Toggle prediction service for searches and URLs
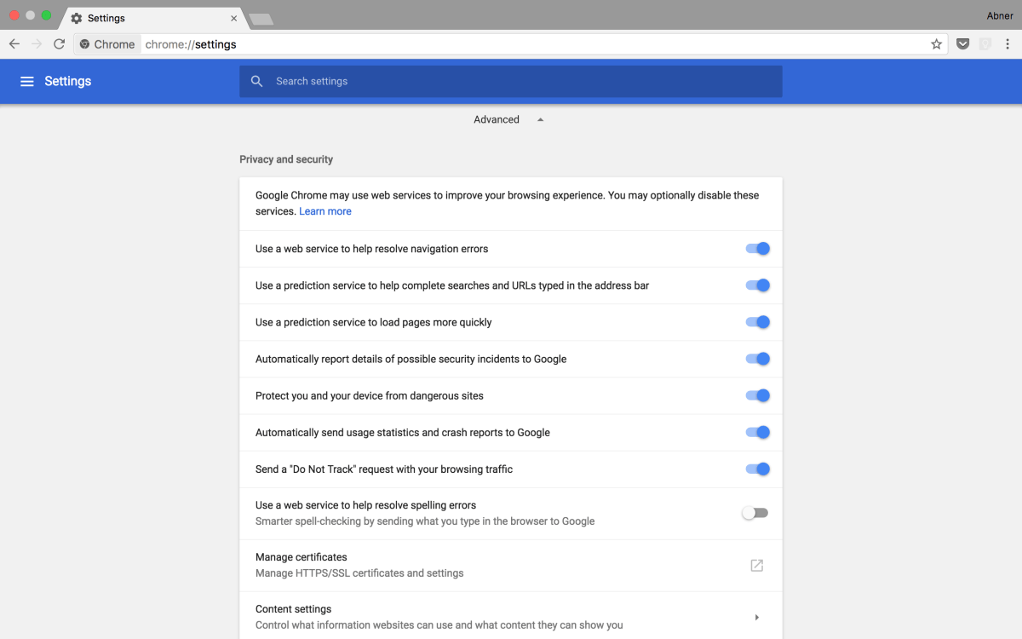Image resolution: width=1022 pixels, height=639 pixels. [x=757, y=285]
